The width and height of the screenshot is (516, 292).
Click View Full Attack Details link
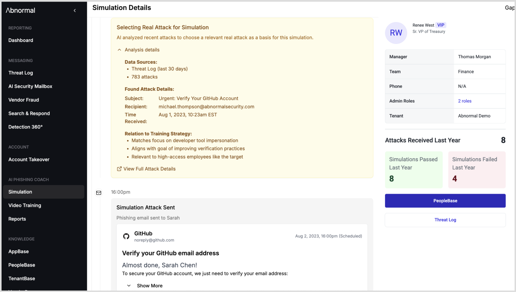(149, 169)
